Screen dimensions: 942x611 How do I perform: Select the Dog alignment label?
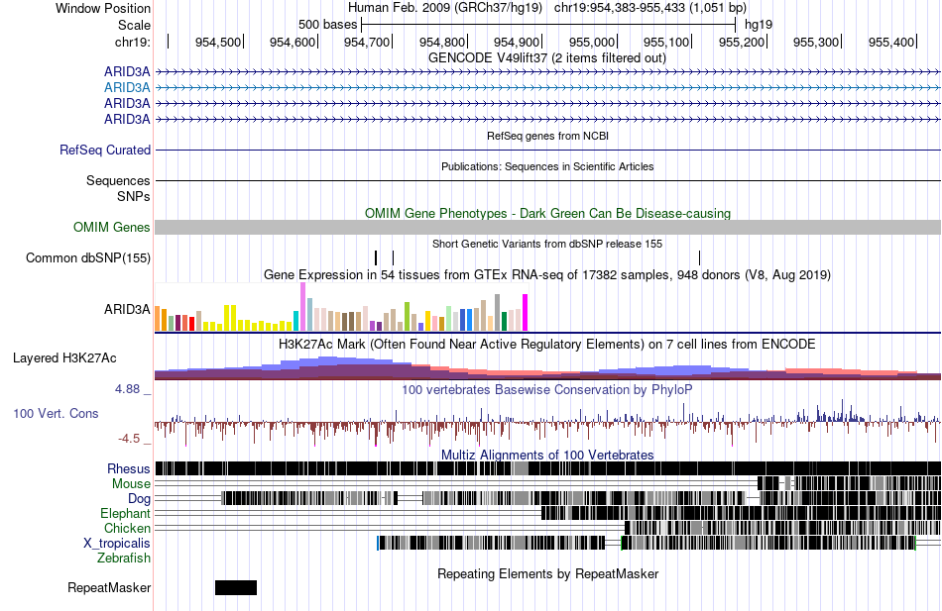(139, 499)
